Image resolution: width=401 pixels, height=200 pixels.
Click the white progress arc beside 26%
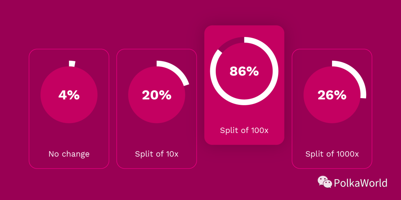(358, 76)
